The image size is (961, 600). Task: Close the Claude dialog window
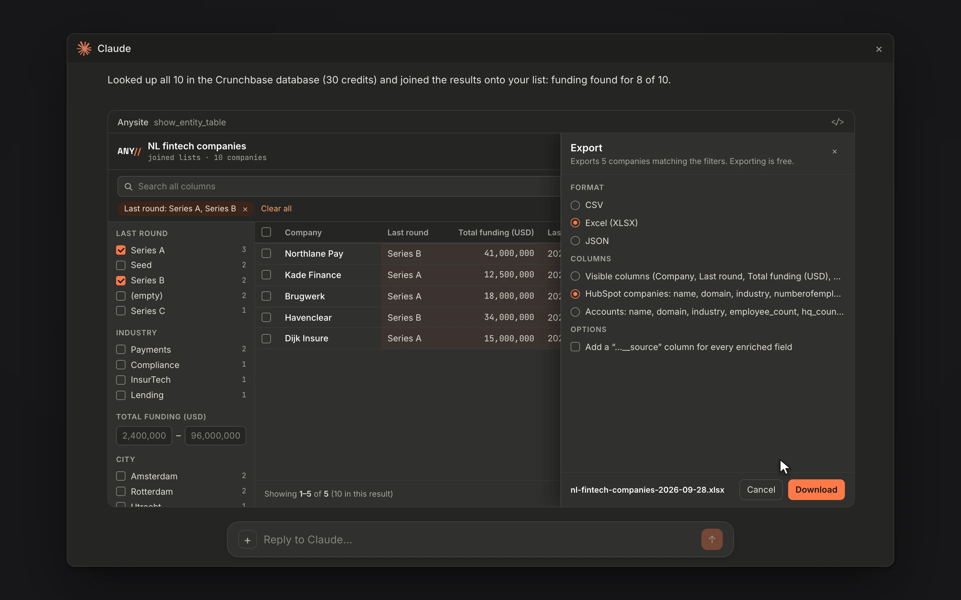click(878, 49)
